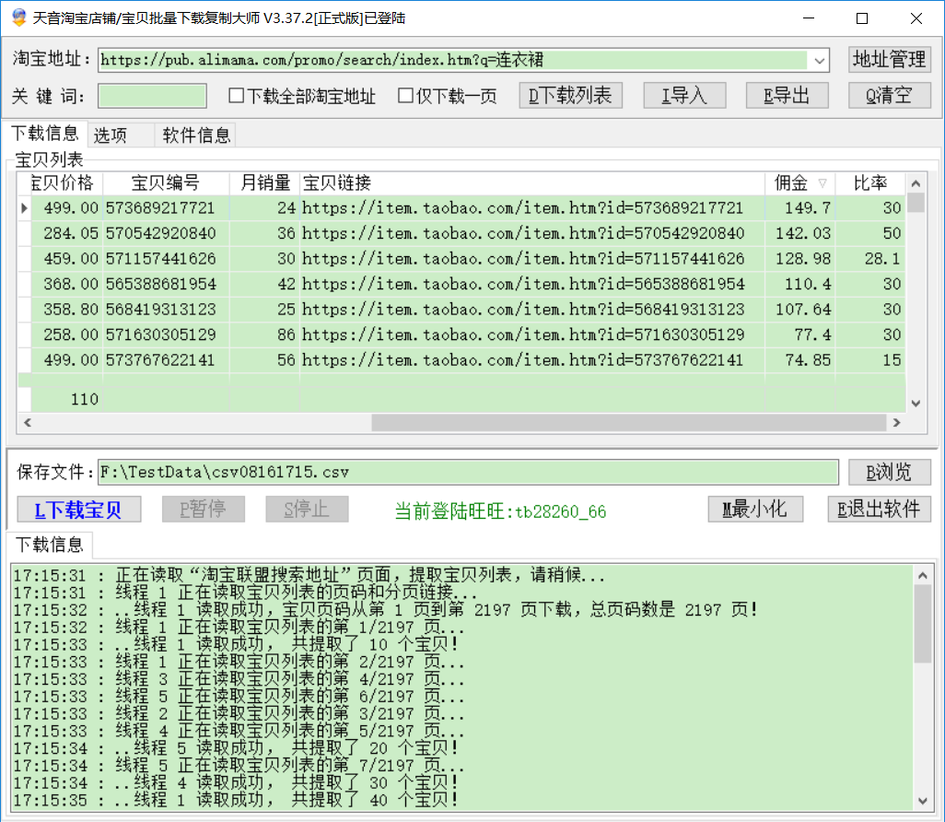Click the L下载宝贝 button
This screenshot has height=822, width=945.
point(78,510)
